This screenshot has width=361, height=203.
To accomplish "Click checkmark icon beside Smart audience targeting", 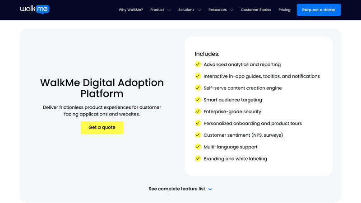I will [198, 100].
